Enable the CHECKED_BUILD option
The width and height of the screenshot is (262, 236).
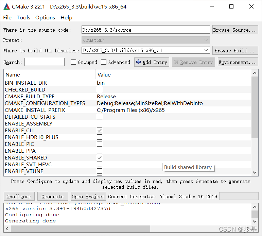(x=100, y=89)
